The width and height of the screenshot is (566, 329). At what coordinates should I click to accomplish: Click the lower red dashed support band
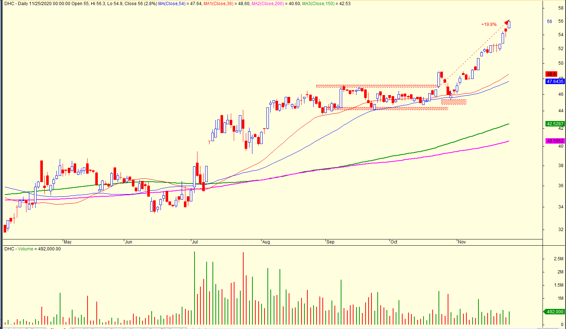(392, 109)
